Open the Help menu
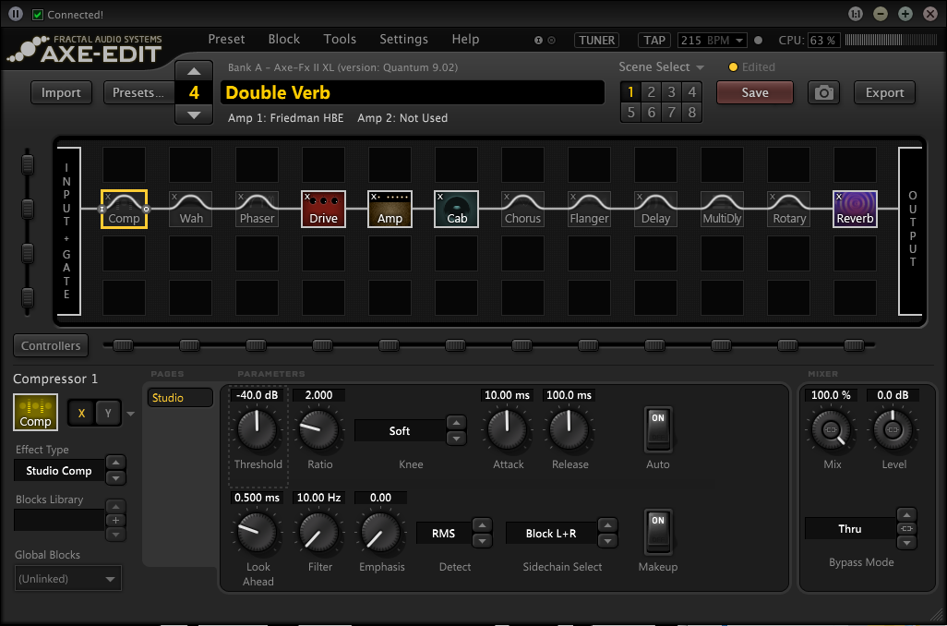The width and height of the screenshot is (947, 626). (465, 40)
